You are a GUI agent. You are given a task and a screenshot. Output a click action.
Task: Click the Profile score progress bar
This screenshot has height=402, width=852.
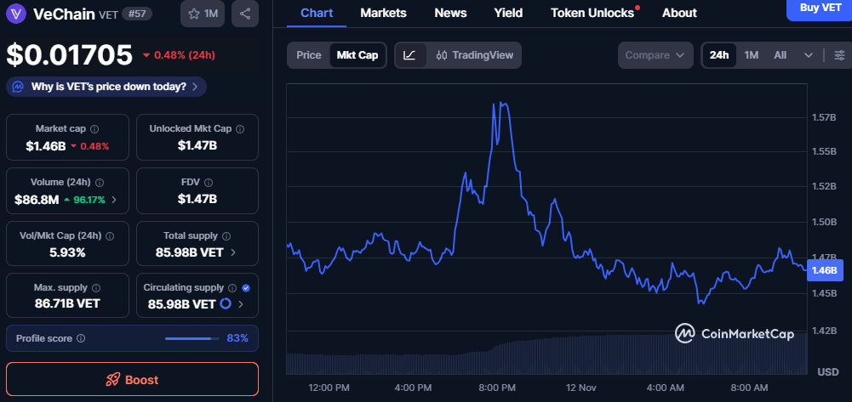pos(192,338)
